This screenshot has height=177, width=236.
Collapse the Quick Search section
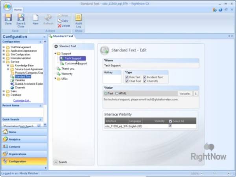tap(41, 120)
